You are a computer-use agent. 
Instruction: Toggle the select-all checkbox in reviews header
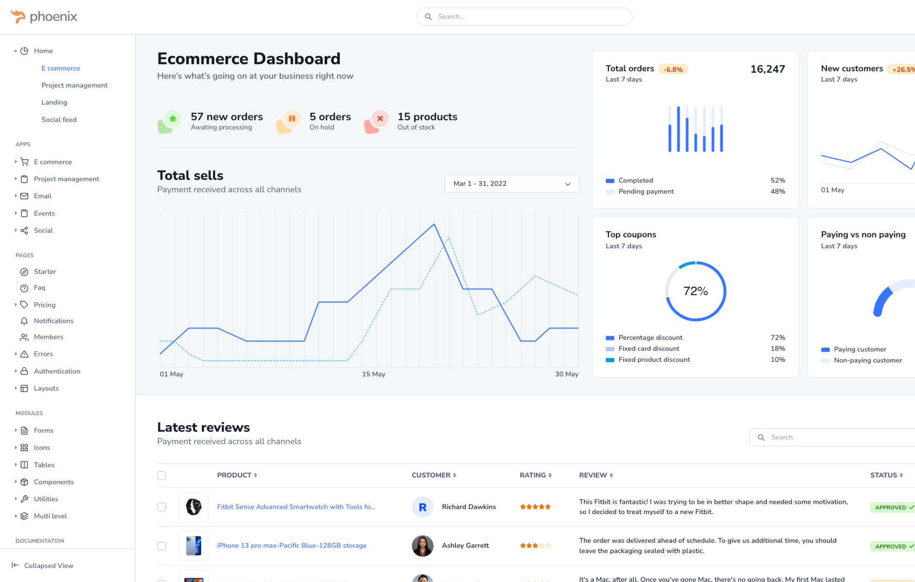tap(162, 476)
